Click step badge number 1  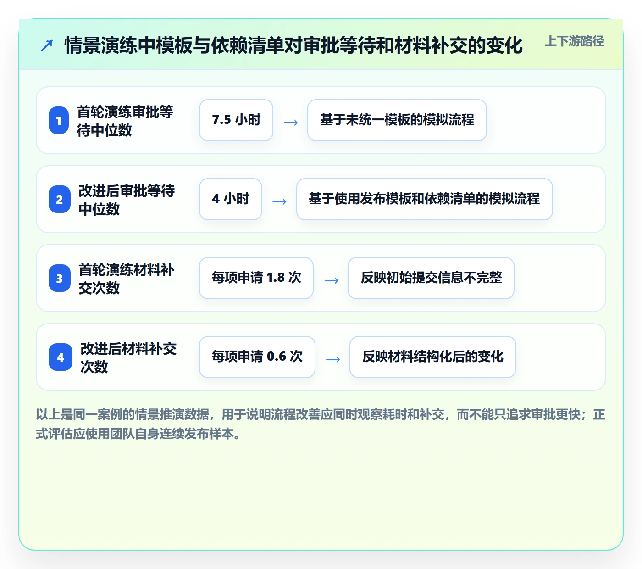pos(59,120)
